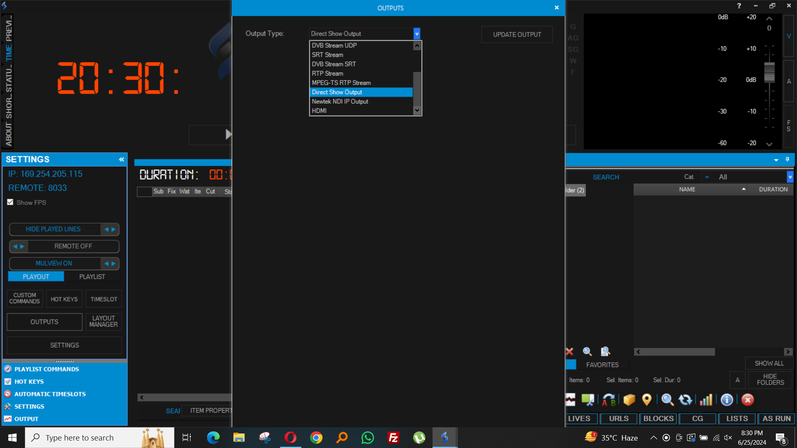Image resolution: width=797 pixels, height=448 pixels.
Task: Click audio meter scale down chevron
Action: point(769,144)
